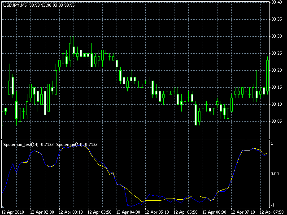Click the 12 Apr 05:50 time label
This screenshot has height=215, width=287.
pos(185,212)
